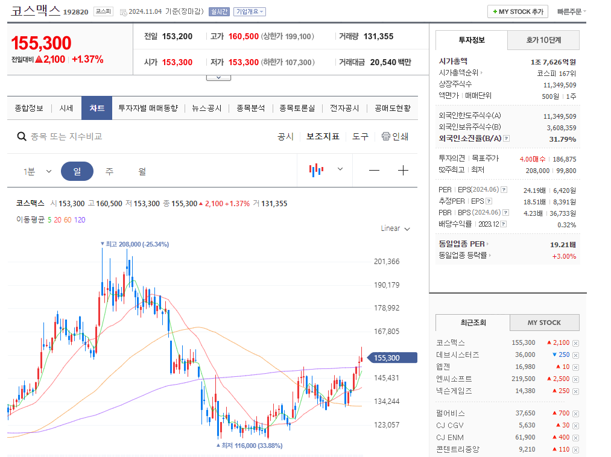Zoom out chart with minus icon
Screen dimensions: 611x457
pyautogui.click(x=374, y=170)
